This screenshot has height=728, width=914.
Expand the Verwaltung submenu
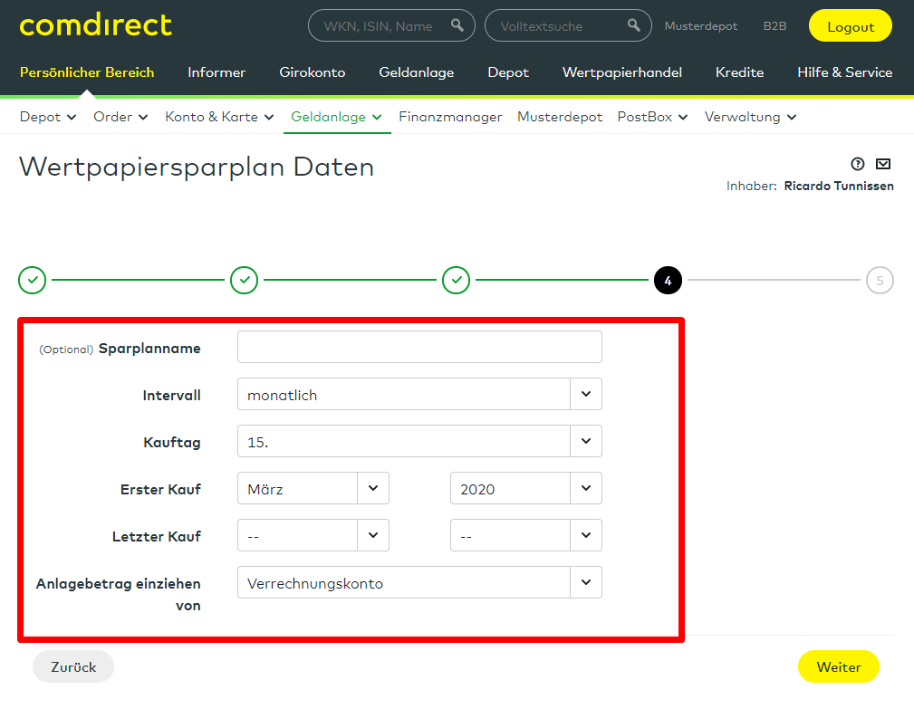tap(750, 117)
